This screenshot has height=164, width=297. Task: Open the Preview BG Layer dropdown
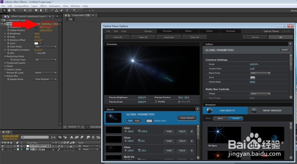pos(46,73)
